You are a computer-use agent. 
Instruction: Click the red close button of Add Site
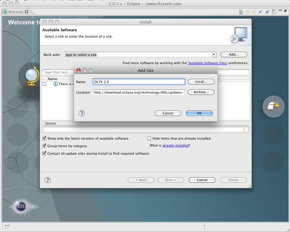click(79, 71)
